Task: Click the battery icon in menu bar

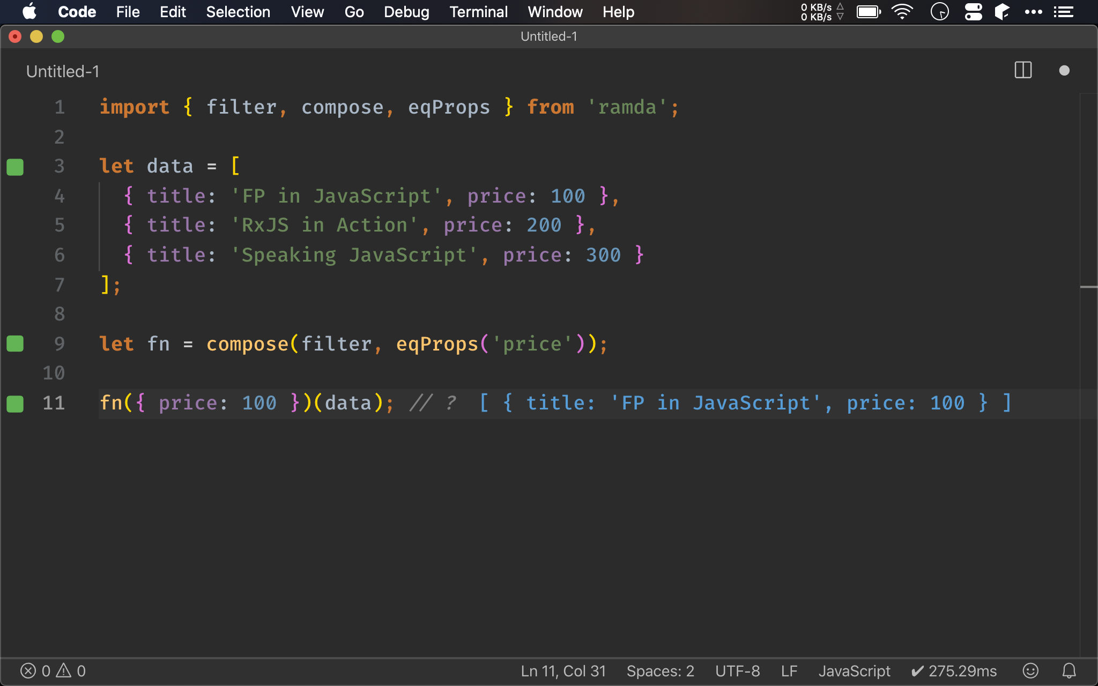Action: 869,11
